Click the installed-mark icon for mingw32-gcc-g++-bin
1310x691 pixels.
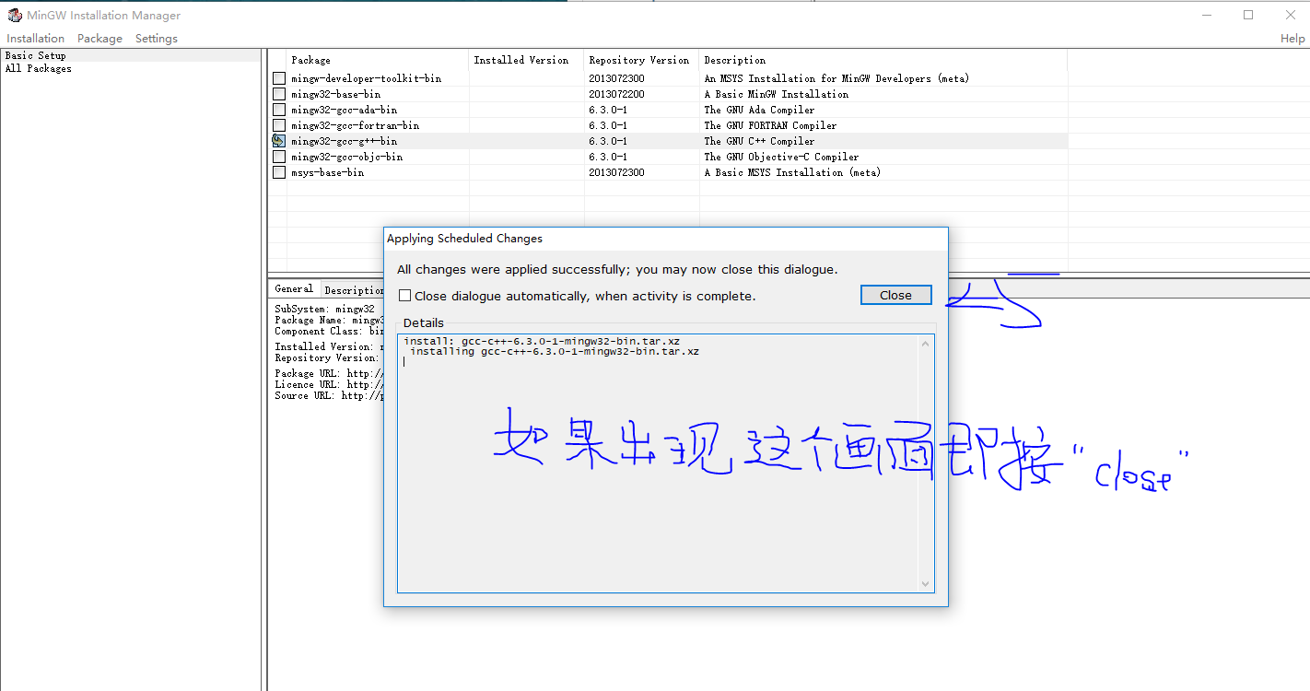pos(279,141)
